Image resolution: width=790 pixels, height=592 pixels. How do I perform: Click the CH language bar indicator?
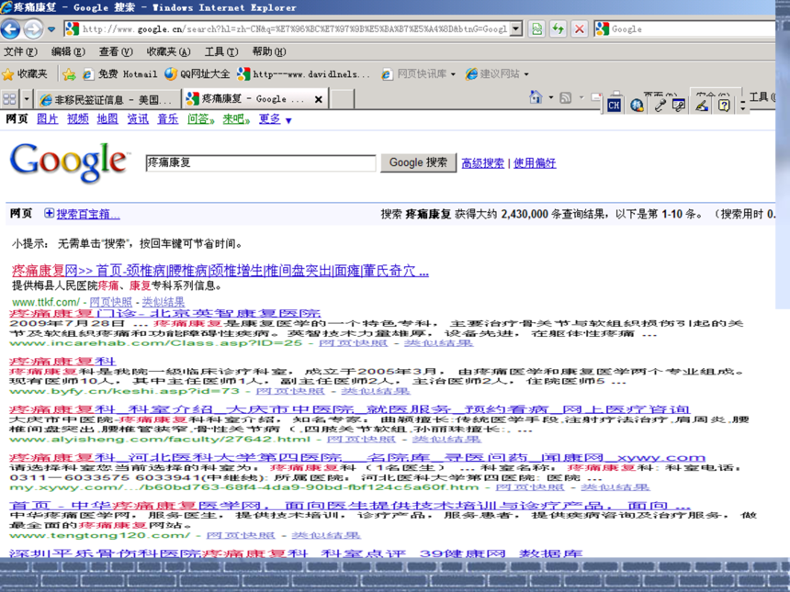tap(614, 106)
